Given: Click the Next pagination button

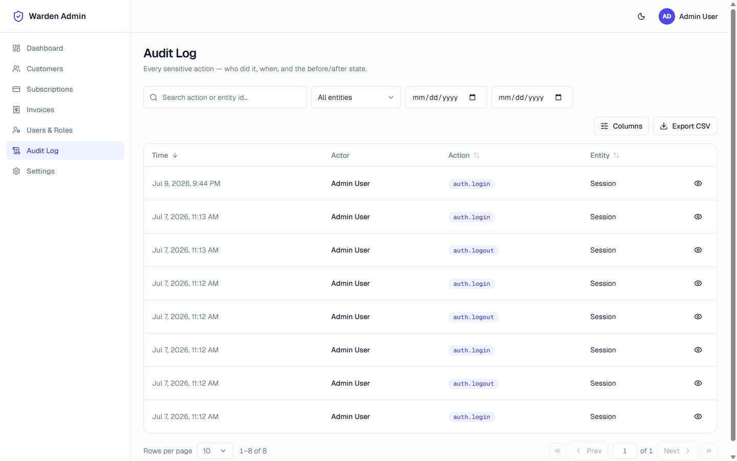Looking at the screenshot, I should pyautogui.click(x=678, y=451).
